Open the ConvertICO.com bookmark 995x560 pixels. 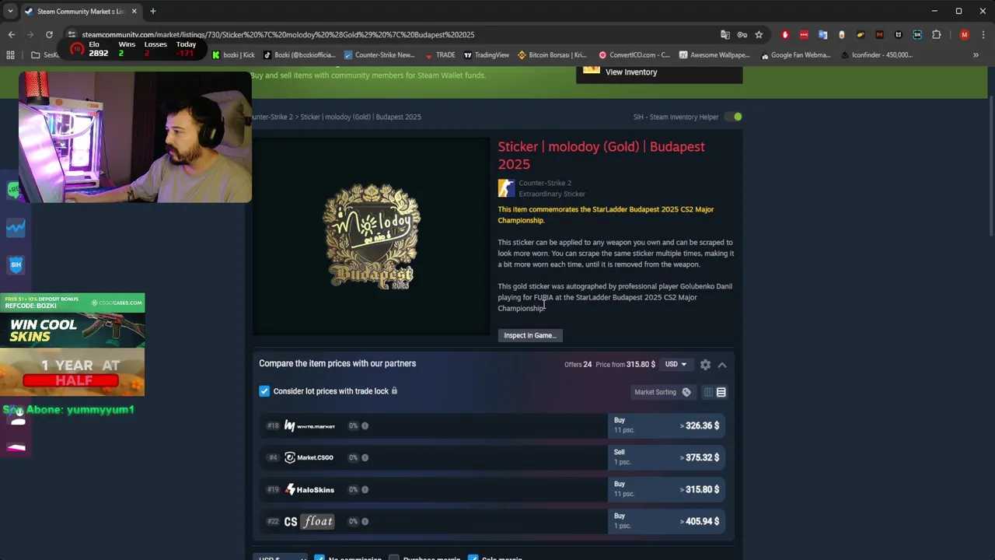click(x=634, y=55)
